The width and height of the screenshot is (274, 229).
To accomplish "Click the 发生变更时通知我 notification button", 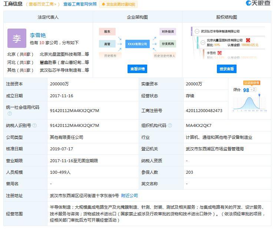I will [x=118, y=4].
